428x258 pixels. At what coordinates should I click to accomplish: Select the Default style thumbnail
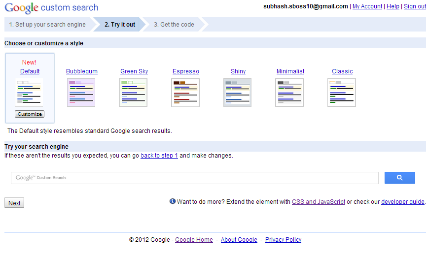coord(29,93)
